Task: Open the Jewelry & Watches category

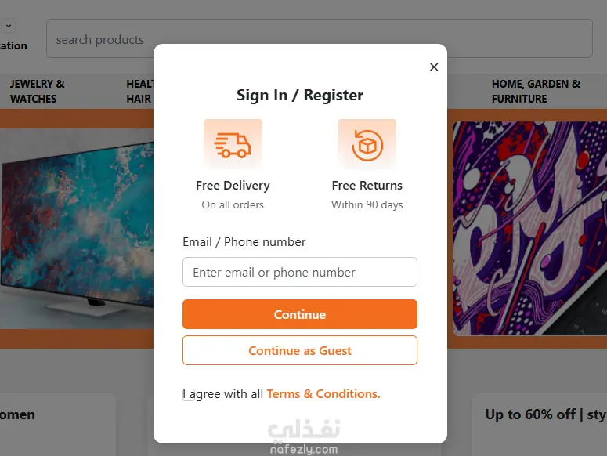Action: [x=37, y=91]
